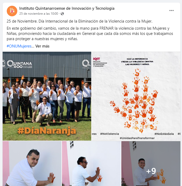Open the post timestamp 25 de noviembre

point(39,14)
